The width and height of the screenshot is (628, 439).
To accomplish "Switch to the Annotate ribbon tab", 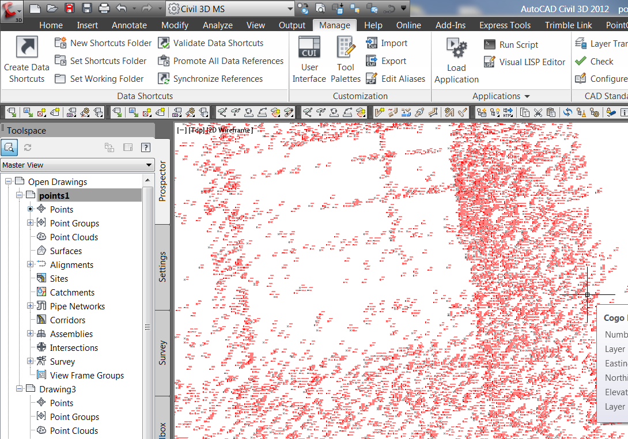I will [x=130, y=25].
